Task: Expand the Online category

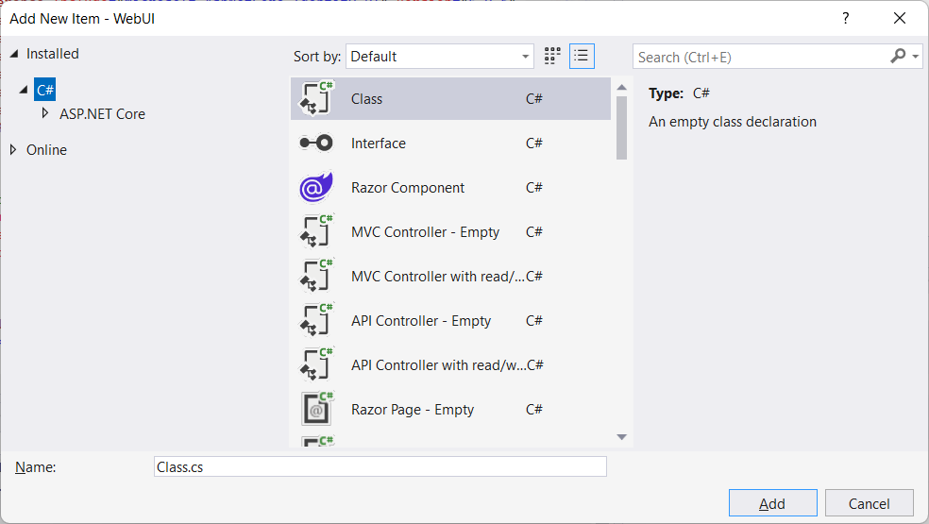Action: click(13, 150)
